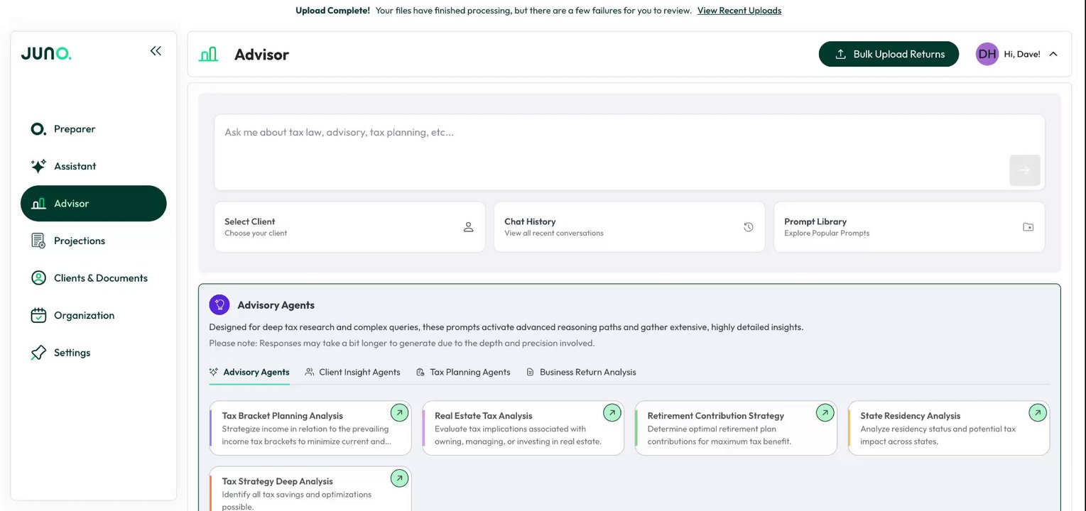Switch to Client Insight Agents tab
Image resolution: width=1086 pixels, height=511 pixels.
[x=353, y=372]
